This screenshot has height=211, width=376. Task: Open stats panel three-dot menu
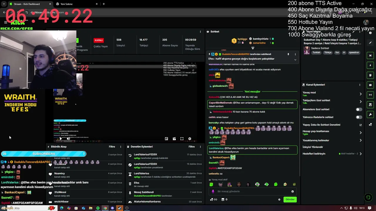200,32
